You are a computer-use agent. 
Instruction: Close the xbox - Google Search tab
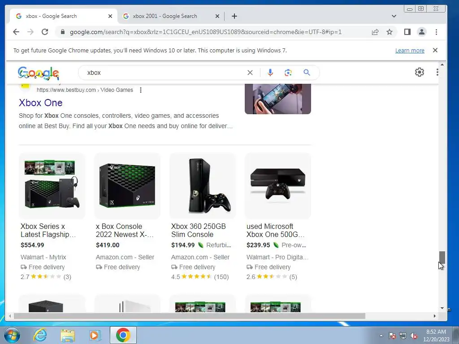[x=110, y=16]
